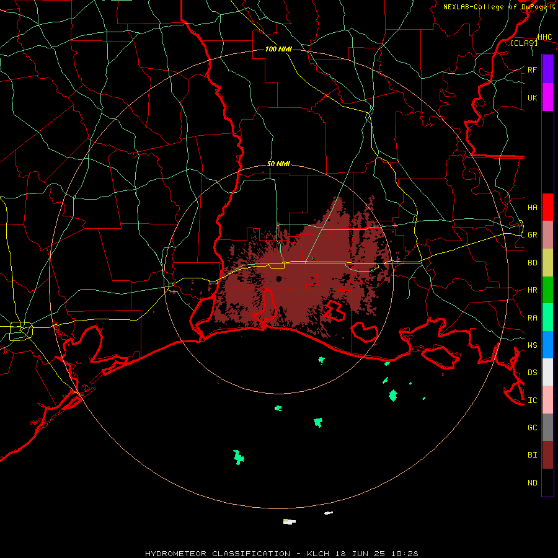Click the RF purple legend swatch
The width and height of the screenshot is (558, 558).
pos(547,69)
